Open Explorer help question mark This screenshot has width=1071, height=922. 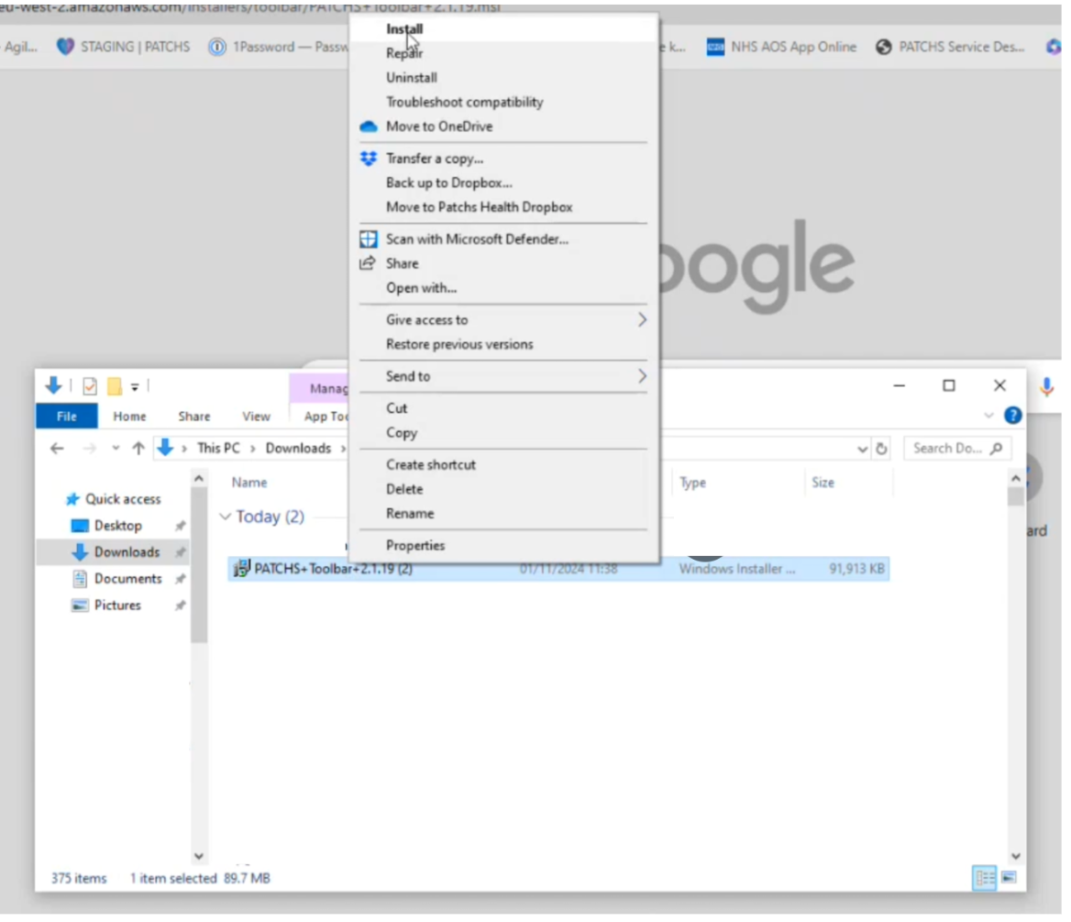point(1012,417)
